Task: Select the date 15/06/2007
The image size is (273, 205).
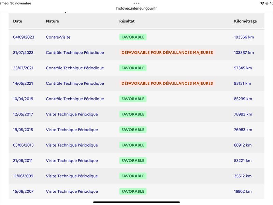Action: click(x=23, y=191)
